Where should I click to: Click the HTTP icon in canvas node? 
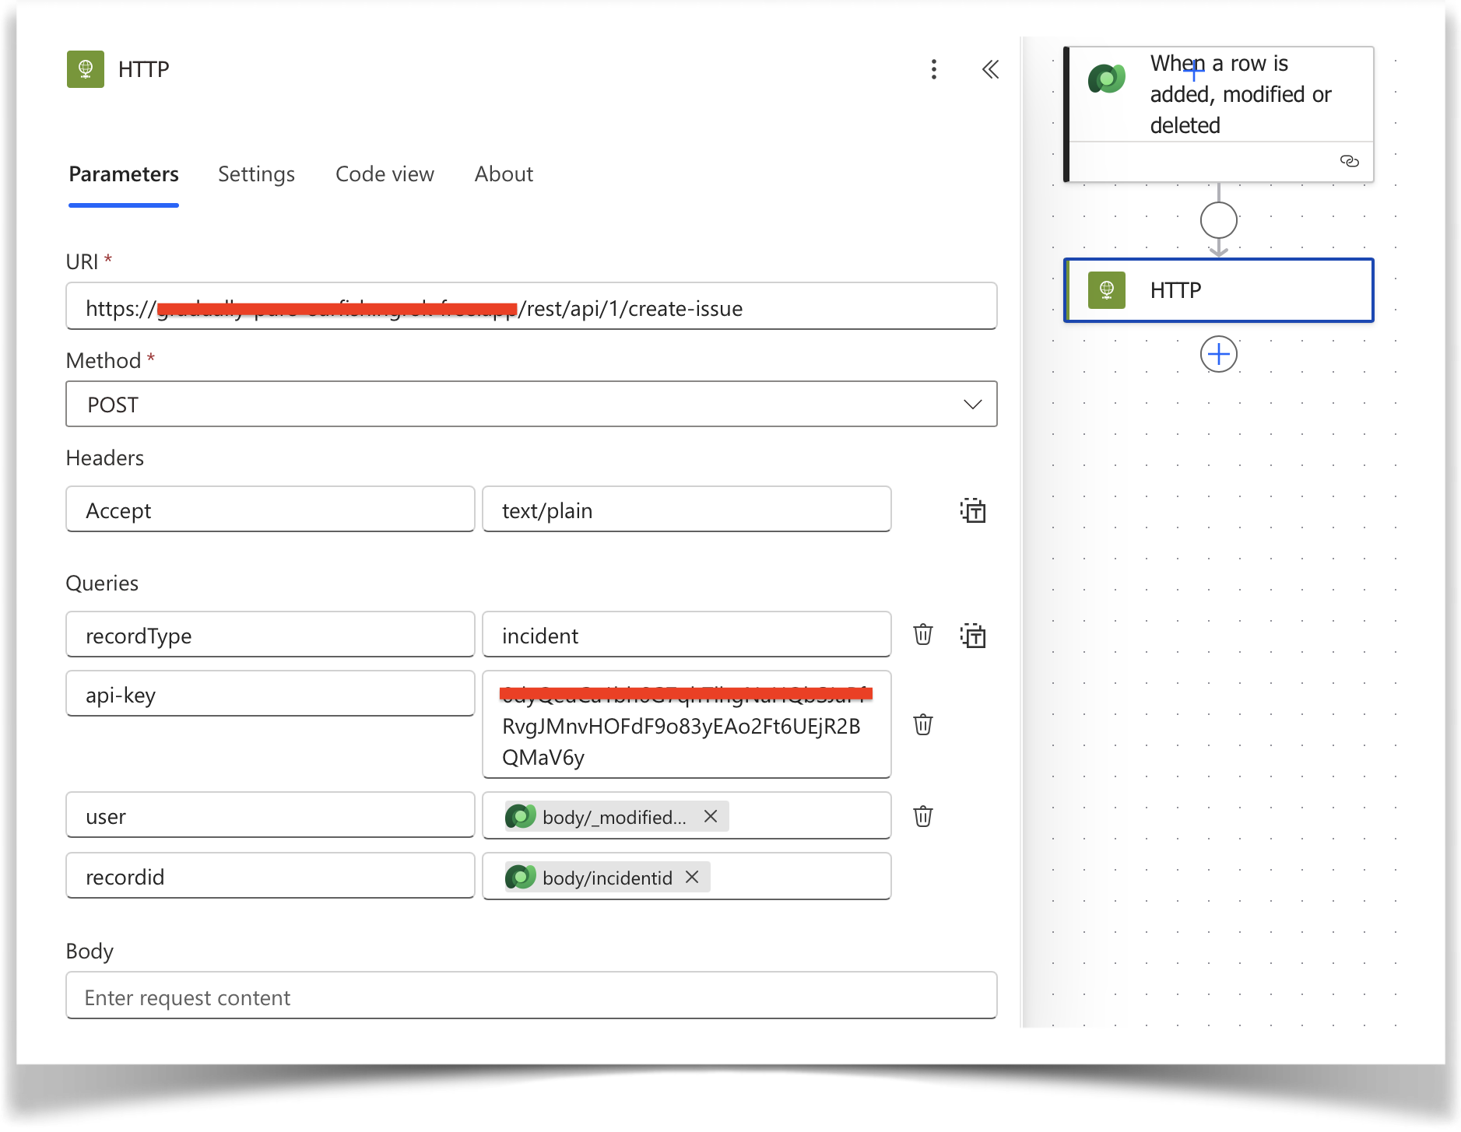pos(1106,290)
